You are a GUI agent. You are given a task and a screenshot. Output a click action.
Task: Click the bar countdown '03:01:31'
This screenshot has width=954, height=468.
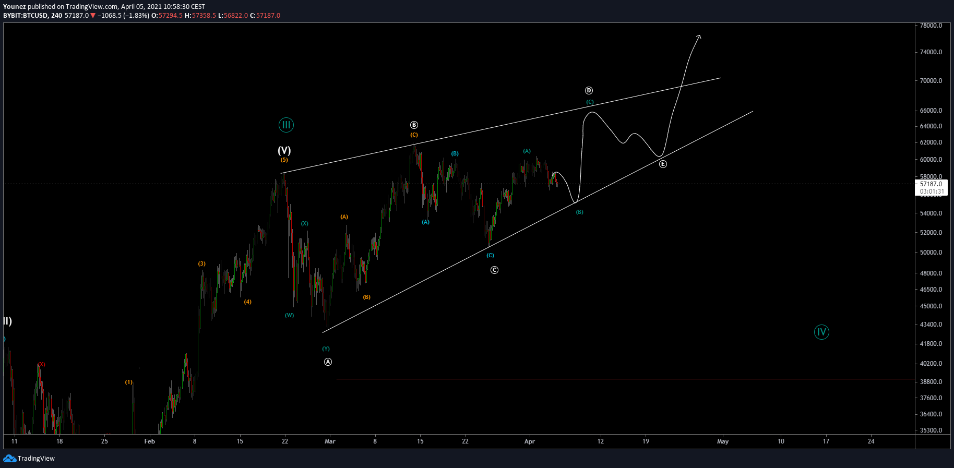point(932,191)
